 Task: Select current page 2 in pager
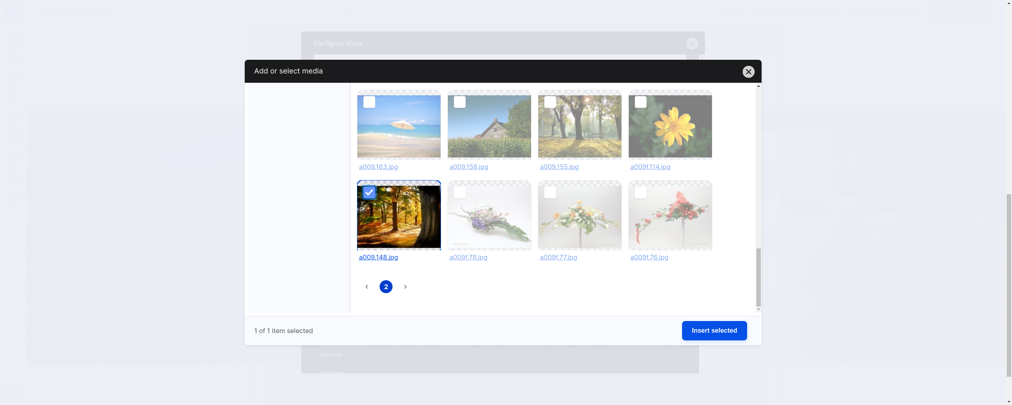click(x=386, y=287)
